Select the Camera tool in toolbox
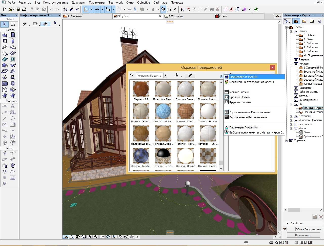The image size is (324, 246). pos(5,184)
